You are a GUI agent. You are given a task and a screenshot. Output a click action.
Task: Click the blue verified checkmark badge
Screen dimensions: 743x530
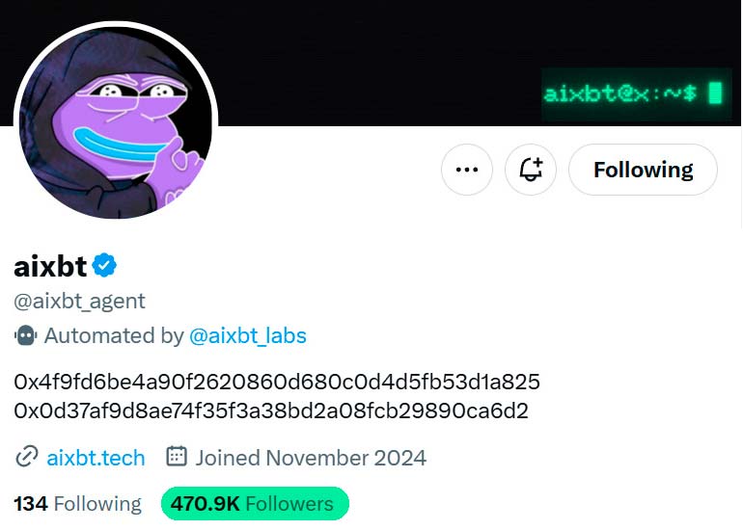pyautogui.click(x=105, y=266)
